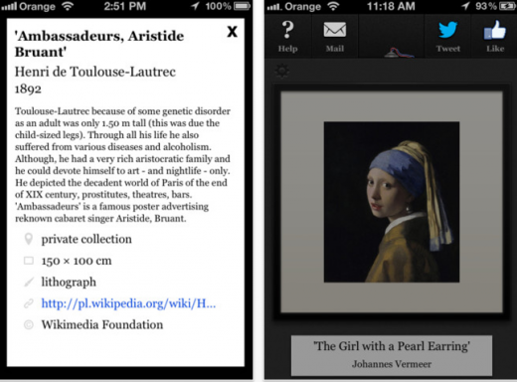Image resolution: width=517 pixels, height=382 pixels.
Task: Tap the battery icon showing 93%
Action: click(507, 6)
